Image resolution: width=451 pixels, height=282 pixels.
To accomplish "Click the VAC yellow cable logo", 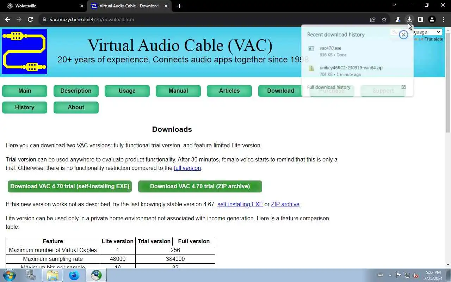I will [24, 51].
